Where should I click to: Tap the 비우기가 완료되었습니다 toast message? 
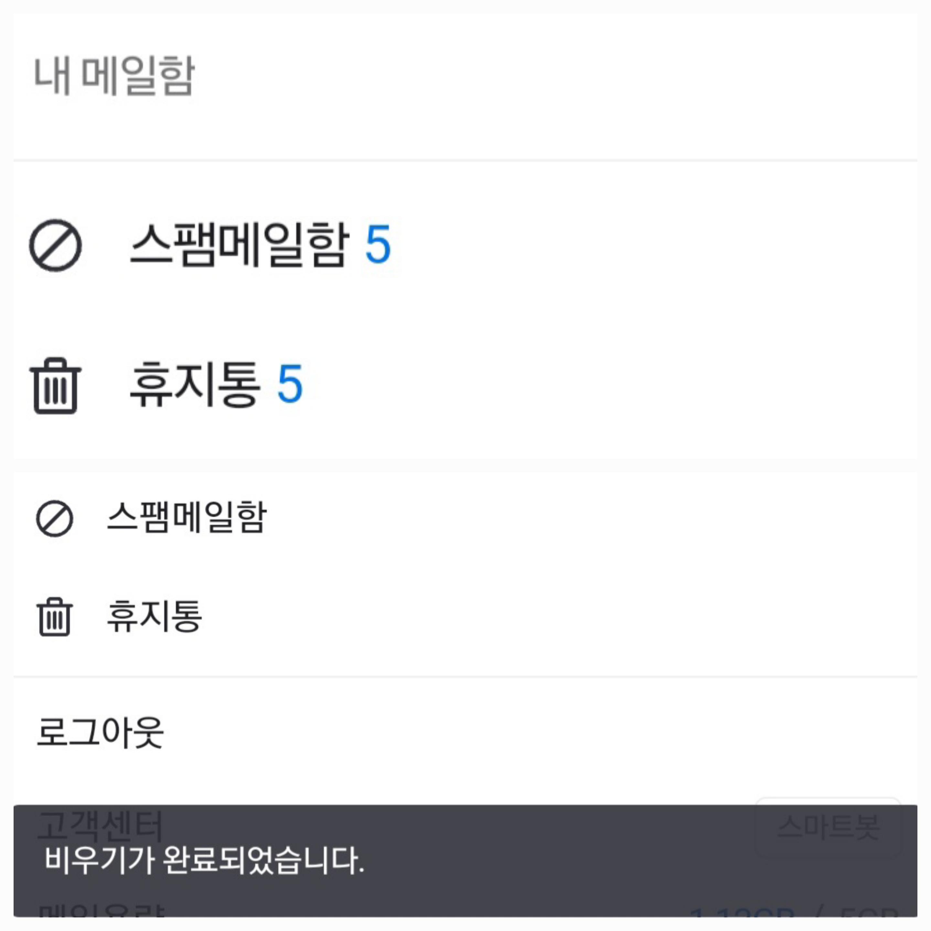coord(204,861)
